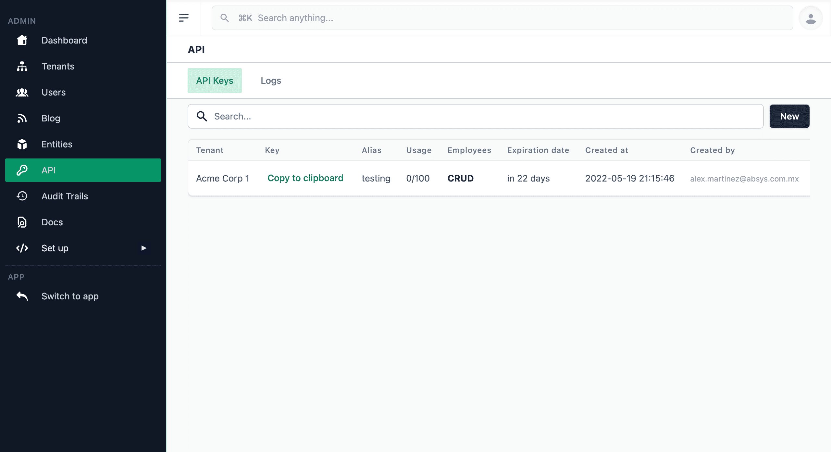Click the 0/100 usage value
This screenshot has height=452, width=831.
coord(418,178)
